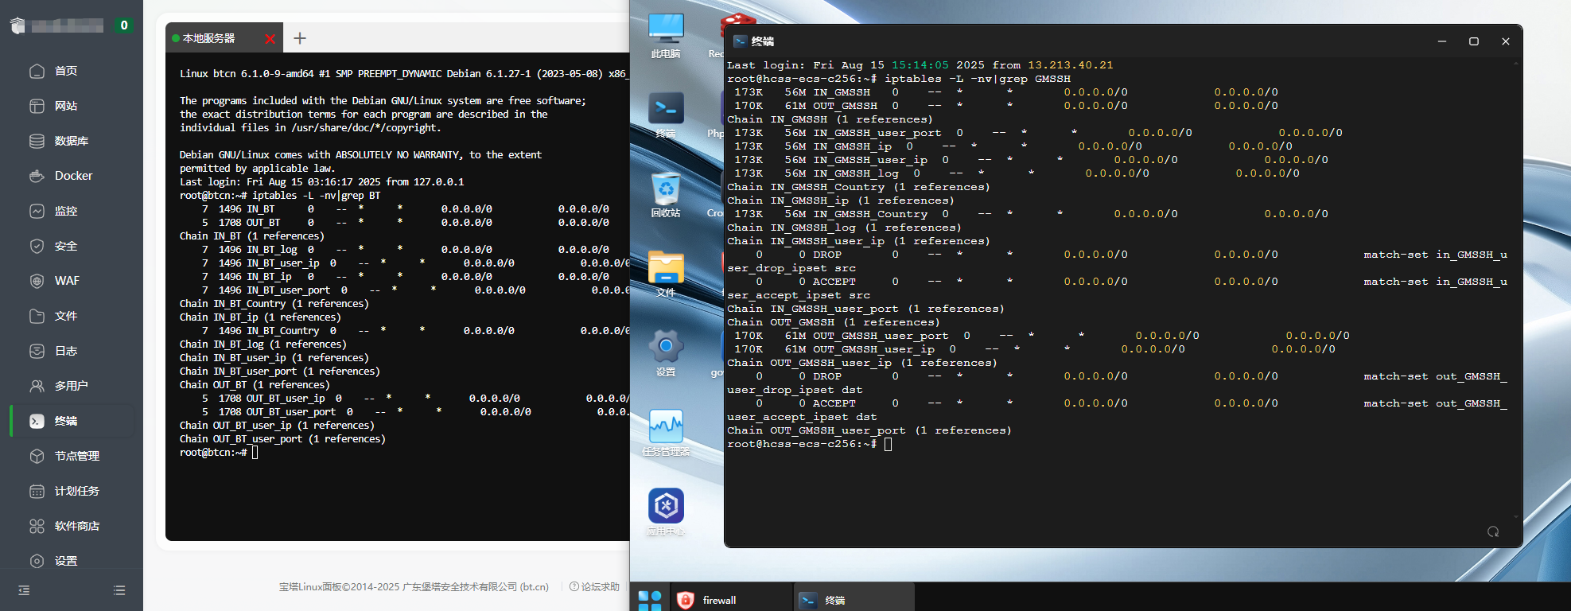Open the 回收站 recycle bin icon
This screenshot has width=1571, height=611.
tap(666, 193)
